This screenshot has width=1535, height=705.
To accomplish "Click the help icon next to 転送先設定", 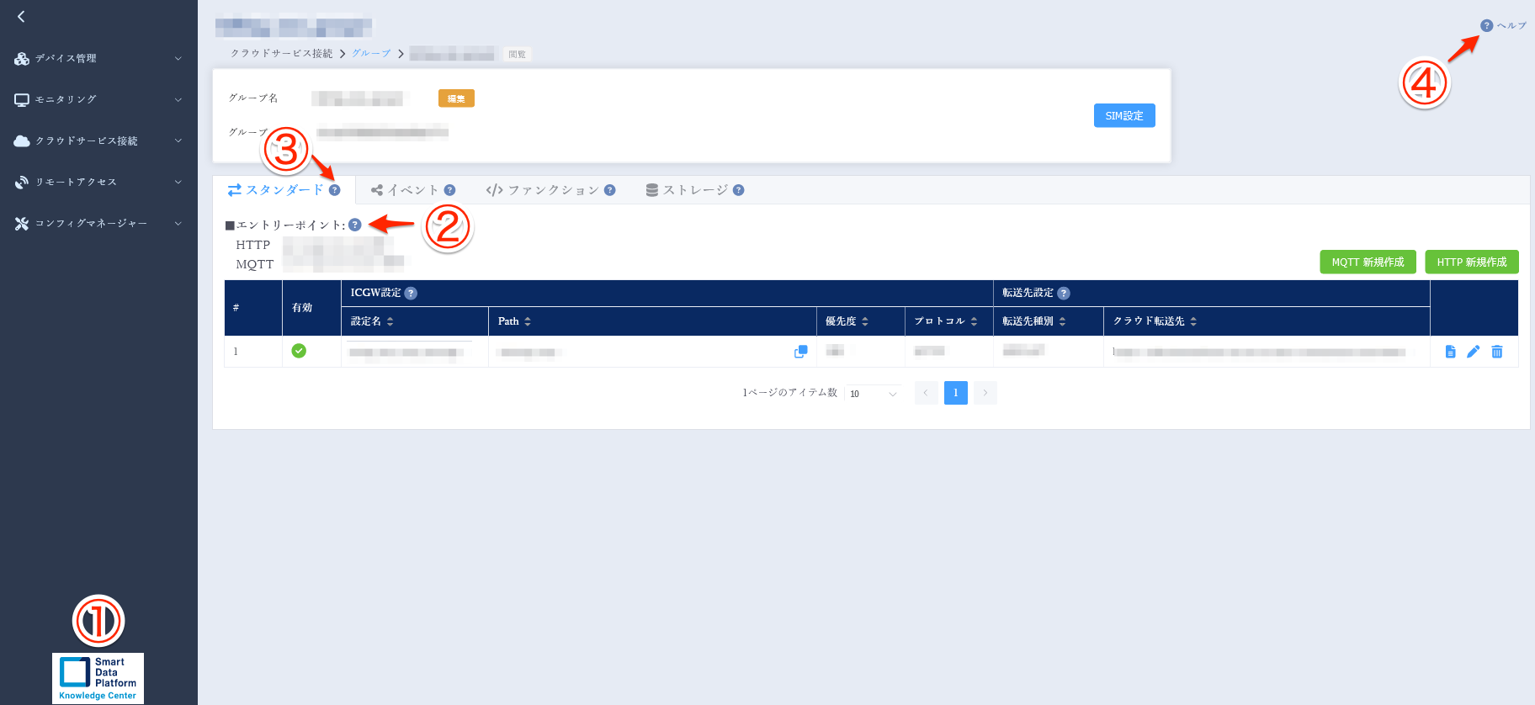I will point(1064,293).
